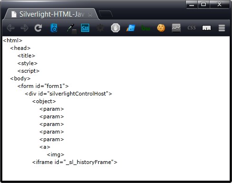232x183 pixels.
Task: Click the dark gear extension icon
Action: coord(100,28)
